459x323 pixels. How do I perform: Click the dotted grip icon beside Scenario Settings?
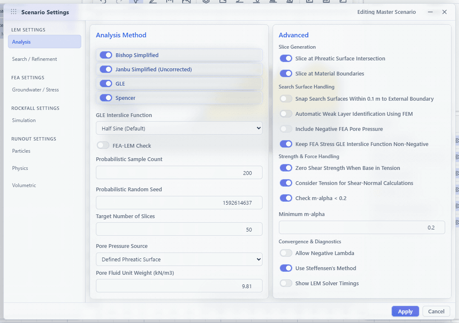[13, 12]
